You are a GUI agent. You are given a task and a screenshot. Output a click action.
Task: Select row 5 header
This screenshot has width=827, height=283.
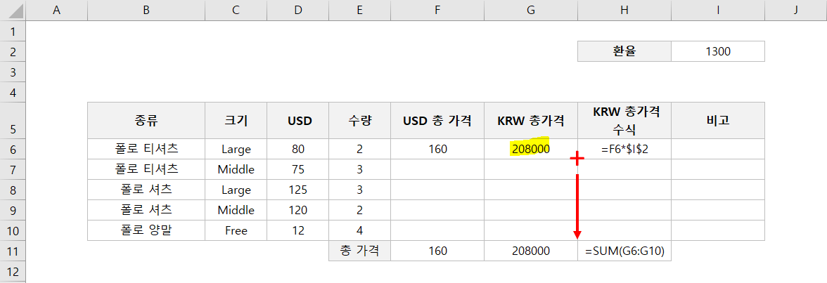(13, 120)
